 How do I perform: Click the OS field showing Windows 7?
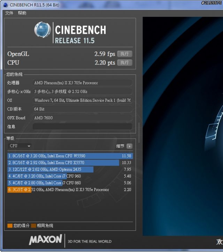82,100
